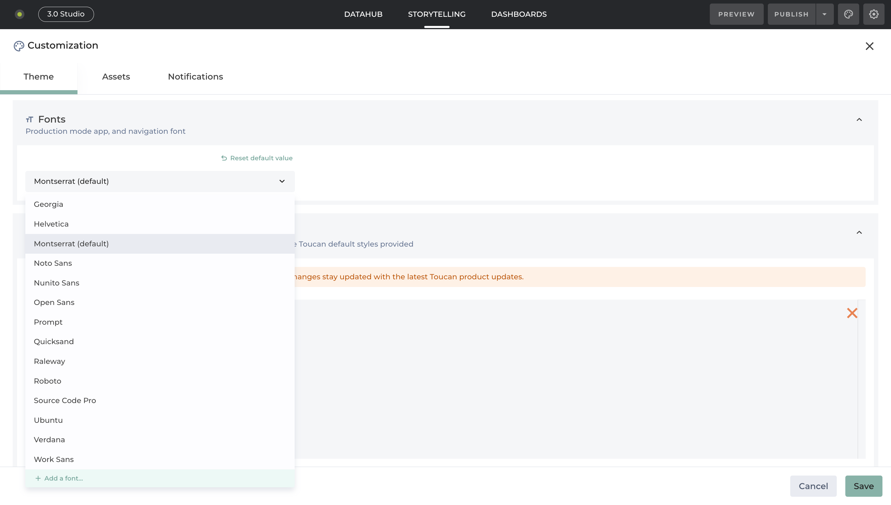Click Add a font option
891x505 pixels.
pos(63,478)
